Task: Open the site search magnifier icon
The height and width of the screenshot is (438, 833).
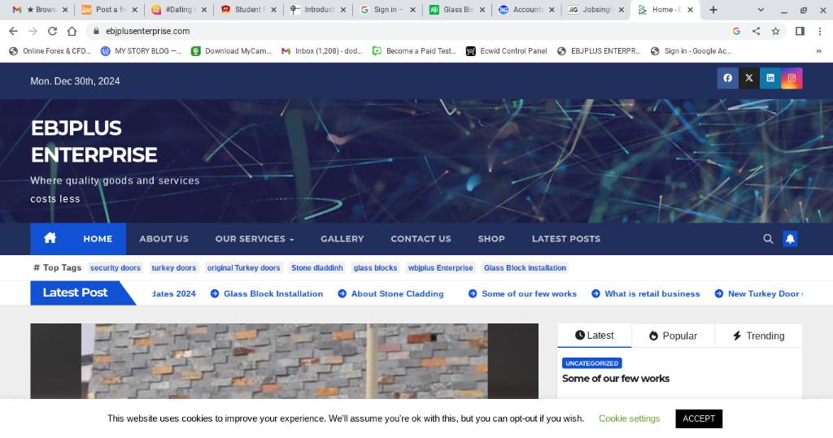Action: click(768, 239)
